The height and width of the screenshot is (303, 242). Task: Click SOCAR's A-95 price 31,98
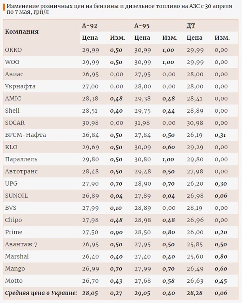(x=142, y=123)
